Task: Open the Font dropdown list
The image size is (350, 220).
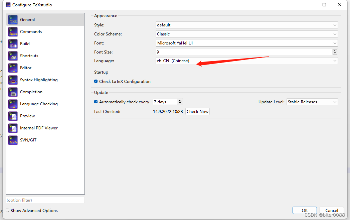Action: click(x=247, y=43)
